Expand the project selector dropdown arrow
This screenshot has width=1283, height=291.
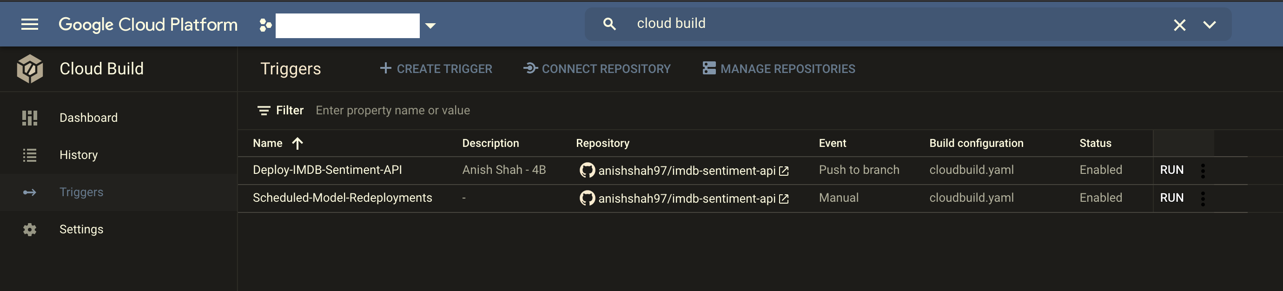pyautogui.click(x=431, y=26)
